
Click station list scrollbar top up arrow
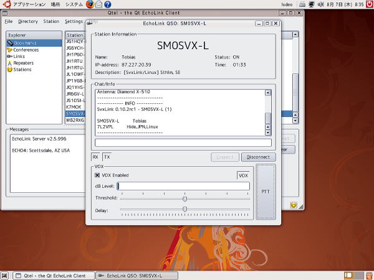tap(295, 34)
